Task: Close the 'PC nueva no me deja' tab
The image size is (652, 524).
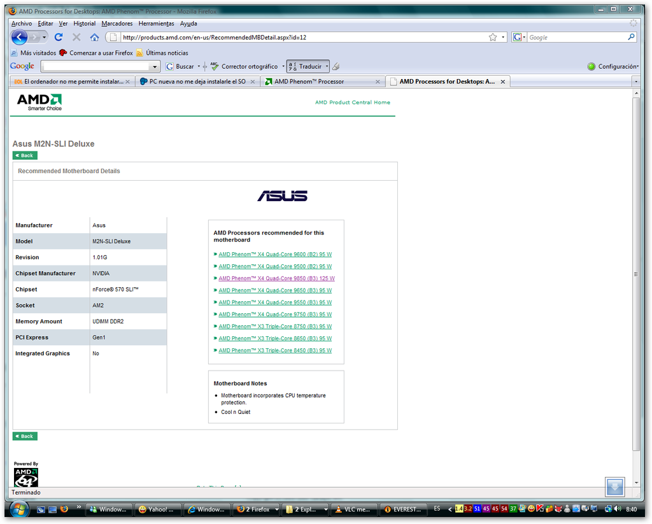Action: click(x=252, y=82)
